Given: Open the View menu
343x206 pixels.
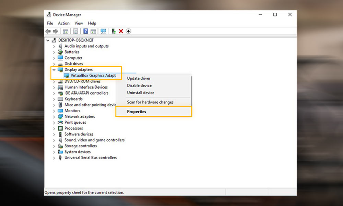Looking at the screenshot, I should click(79, 23).
